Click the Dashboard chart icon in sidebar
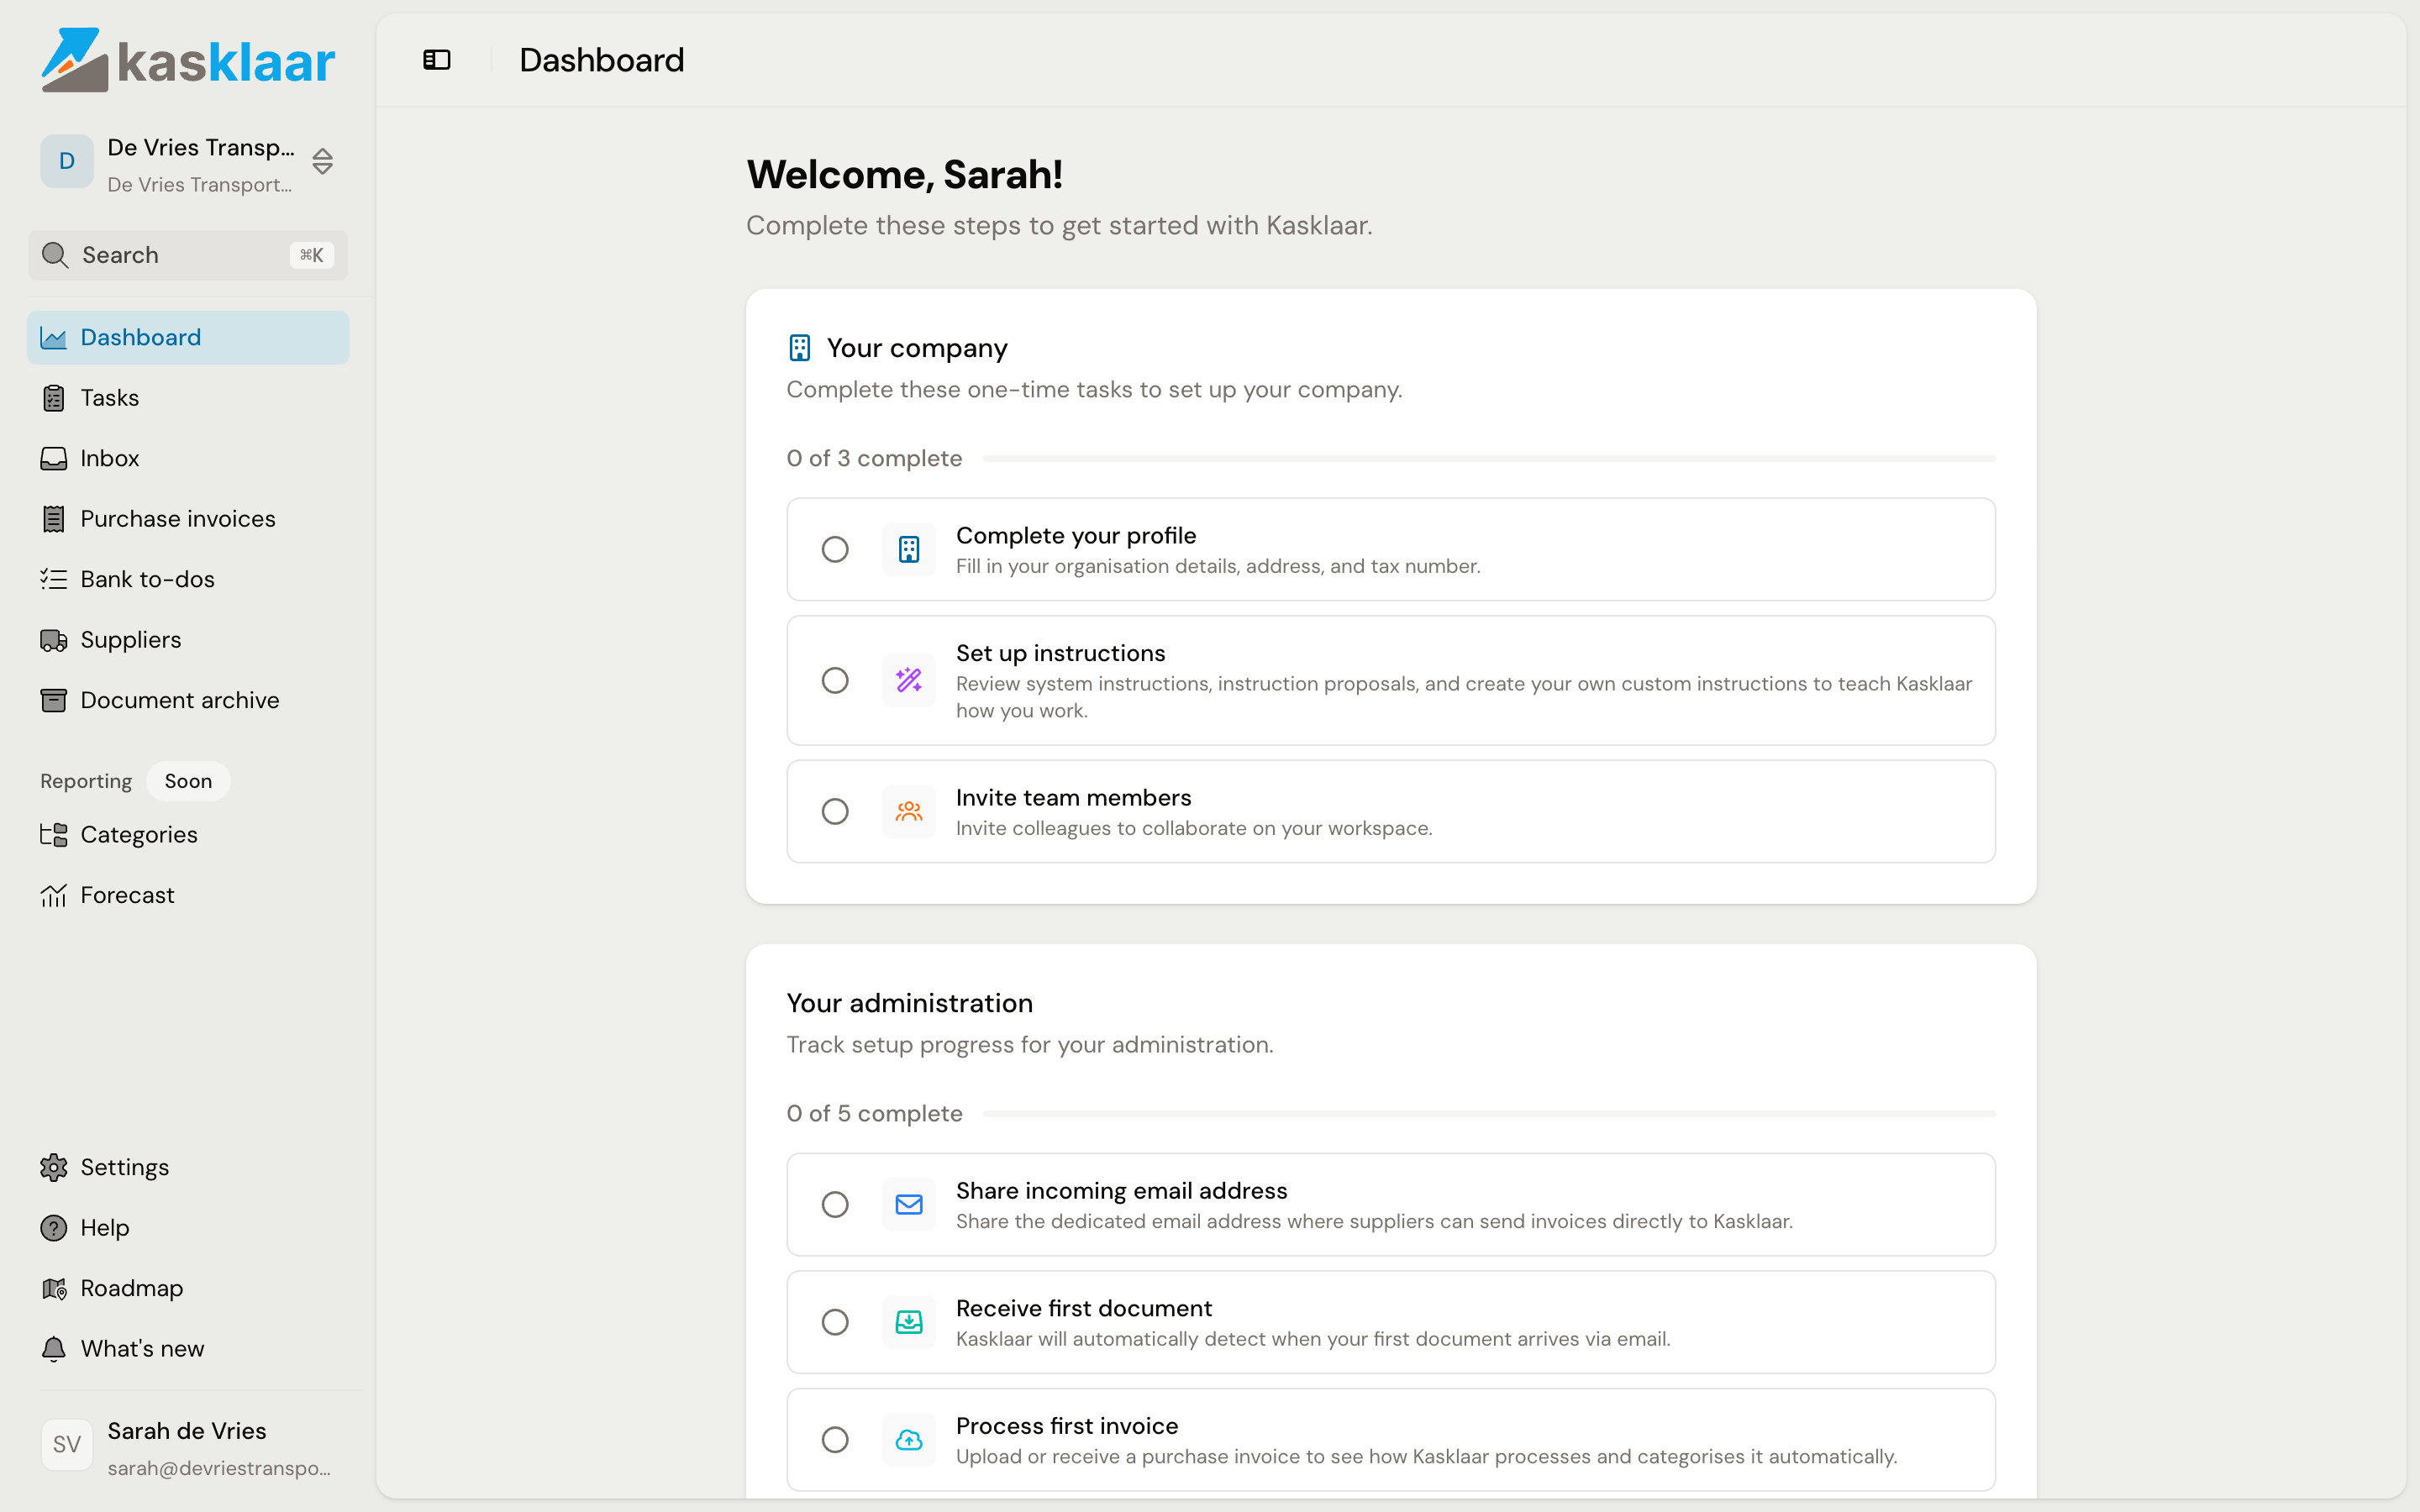This screenshot has height=1512, width=2420. (54, 338)
